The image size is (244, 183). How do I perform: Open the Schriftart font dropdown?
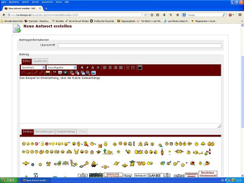pyautogui.click(x=33, y=67)
